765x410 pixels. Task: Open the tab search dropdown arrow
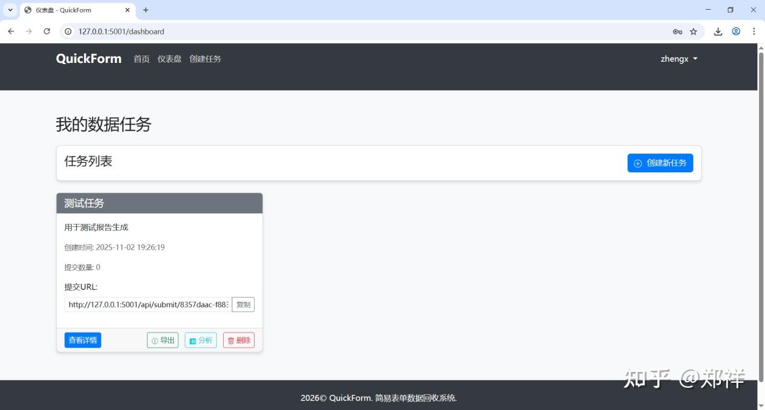[10, 10]
